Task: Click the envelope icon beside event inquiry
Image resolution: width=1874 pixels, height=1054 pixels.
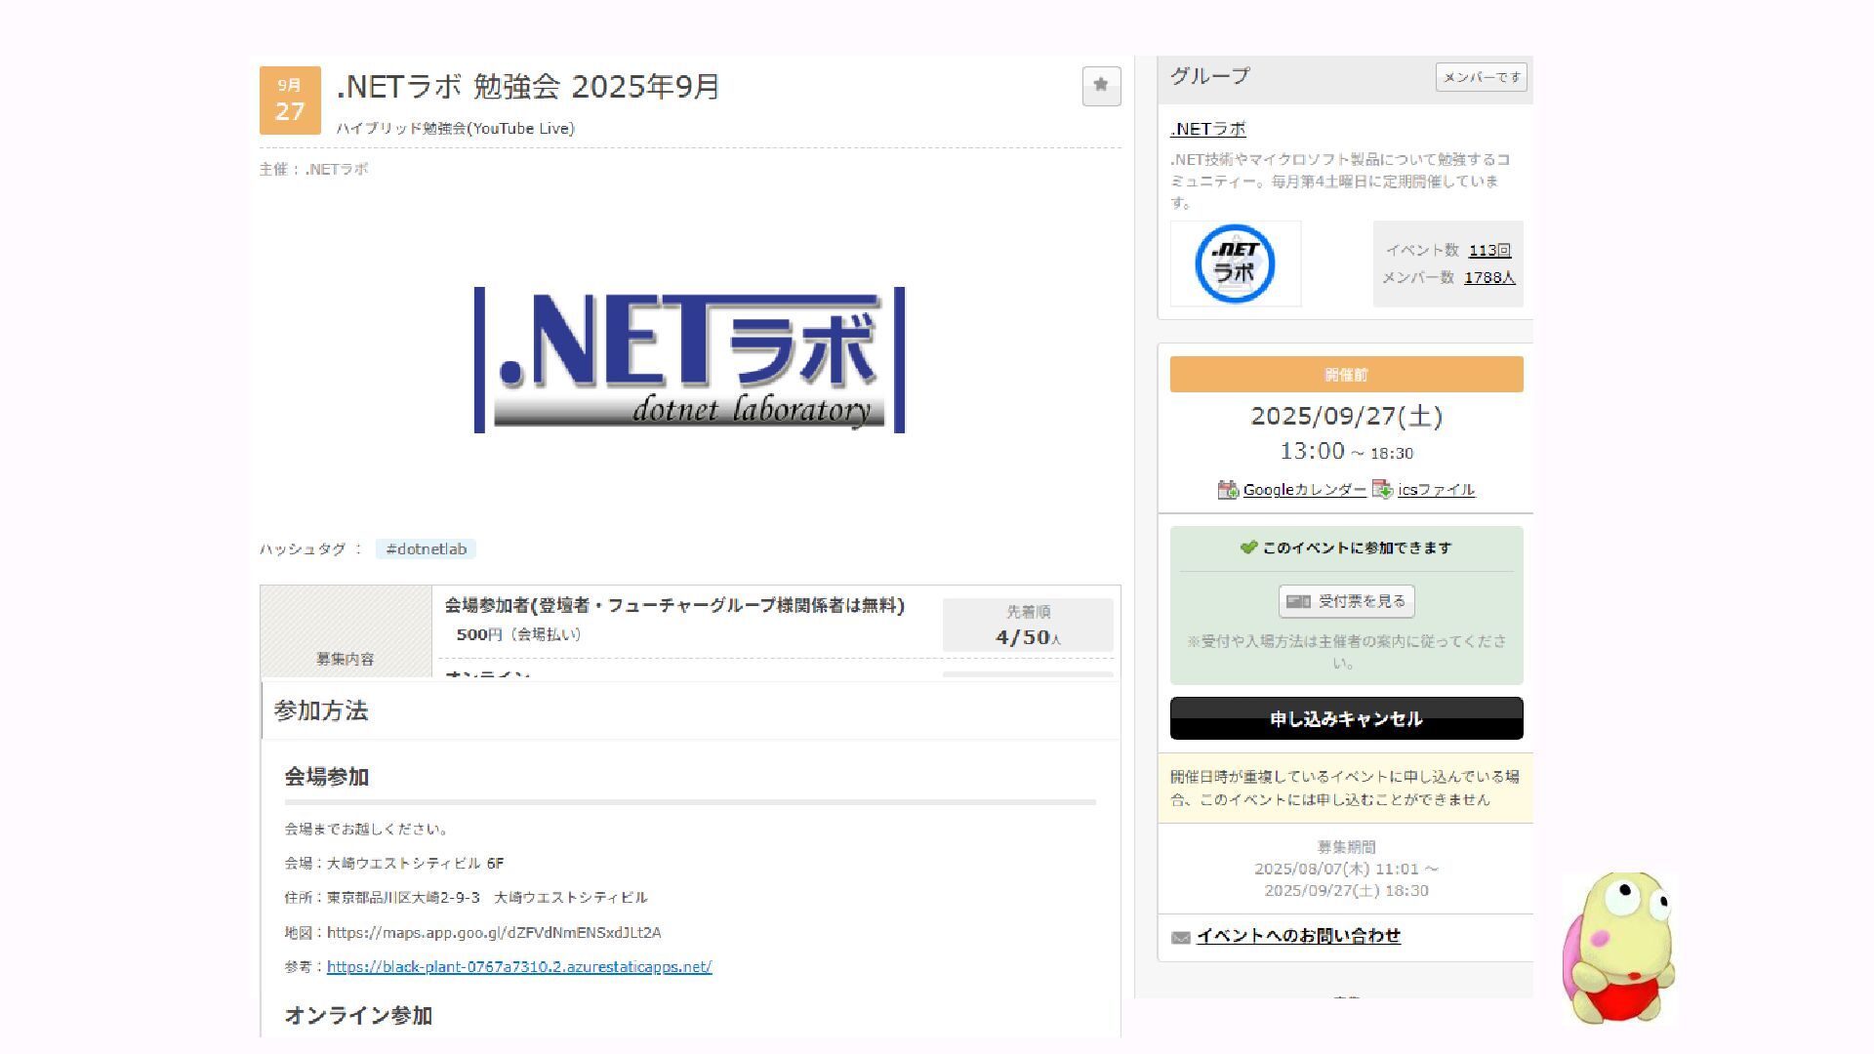Action: click(x=1180, y=937)
